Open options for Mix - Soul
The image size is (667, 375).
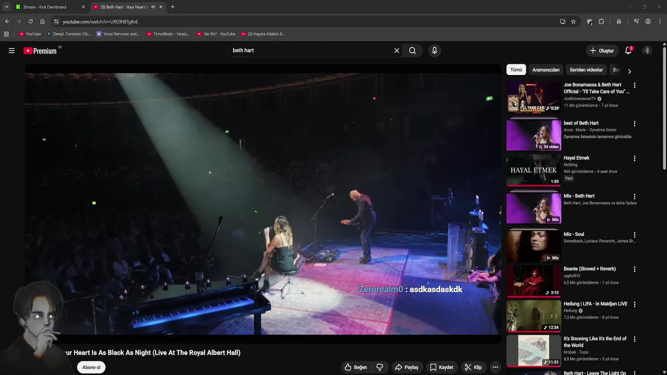[634, 235]
